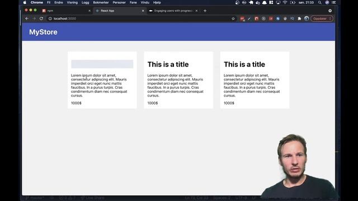Click the Oppdater update button
Screen dimensions: 358x201
(322, 18)
